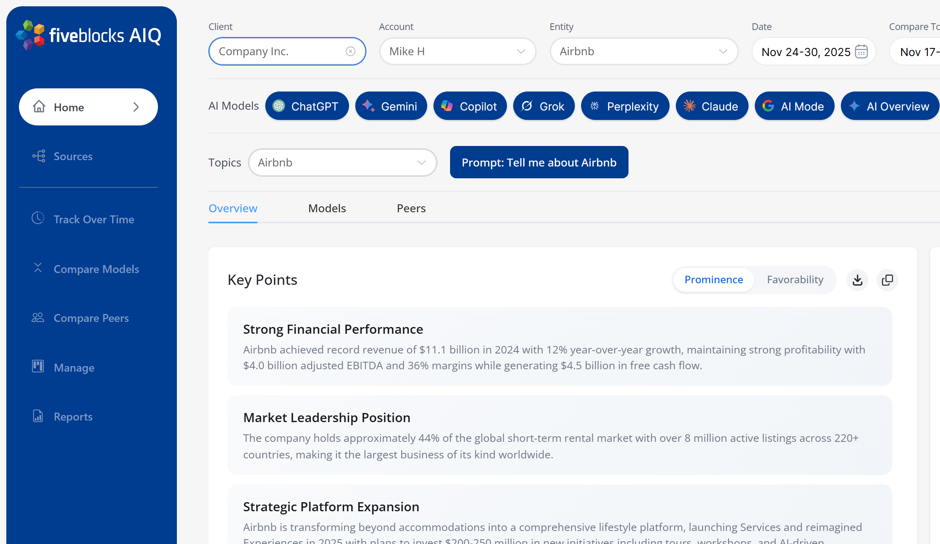Image resolution: width=940 pixels, height=544 pixels.
Task: Switch Key Points view to Favorability
Action: point(795,280)
